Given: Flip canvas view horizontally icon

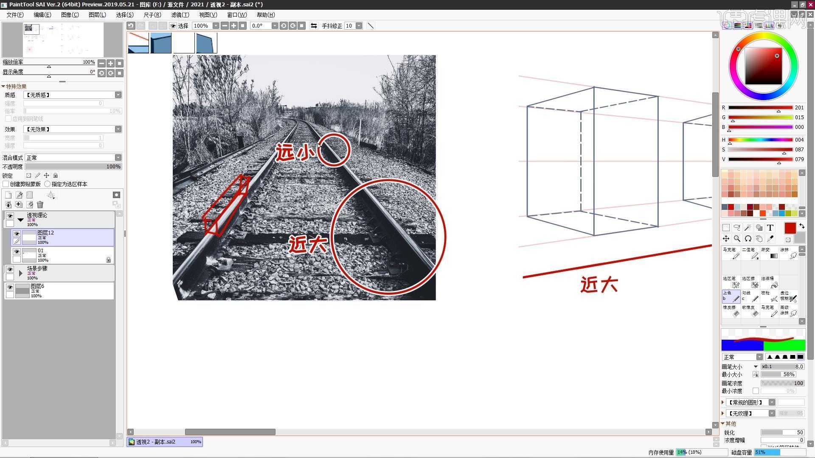Looking at the screenshot, I should [x=314, y=26].
